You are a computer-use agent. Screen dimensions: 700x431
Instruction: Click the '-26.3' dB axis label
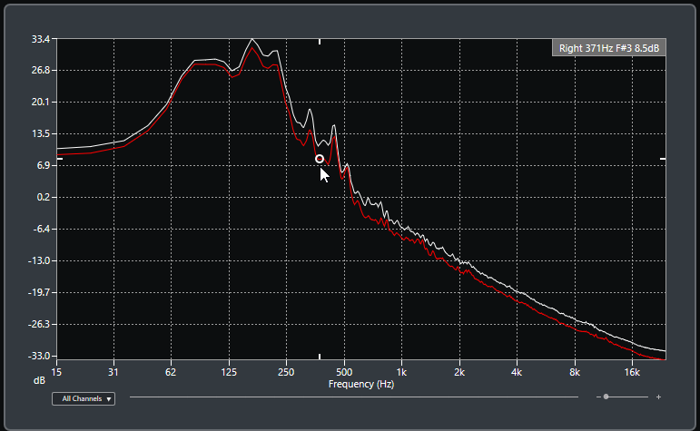click(39, 324)
